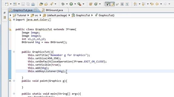Screen dimensions: 174x97
Task: Click the Search flashlight icon
Action: coord(51,4)
